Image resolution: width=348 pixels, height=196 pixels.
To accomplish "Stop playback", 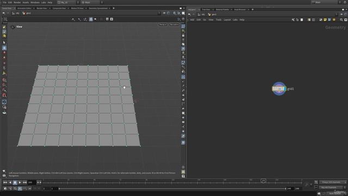I will [x=15, y=182].
